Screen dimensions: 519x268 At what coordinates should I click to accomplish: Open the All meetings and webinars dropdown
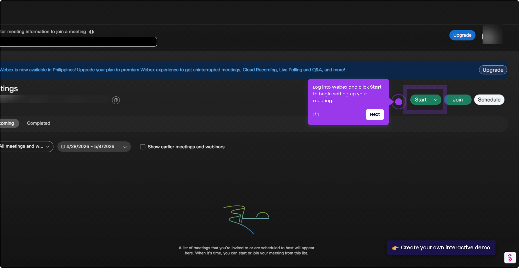pos(26,146)
